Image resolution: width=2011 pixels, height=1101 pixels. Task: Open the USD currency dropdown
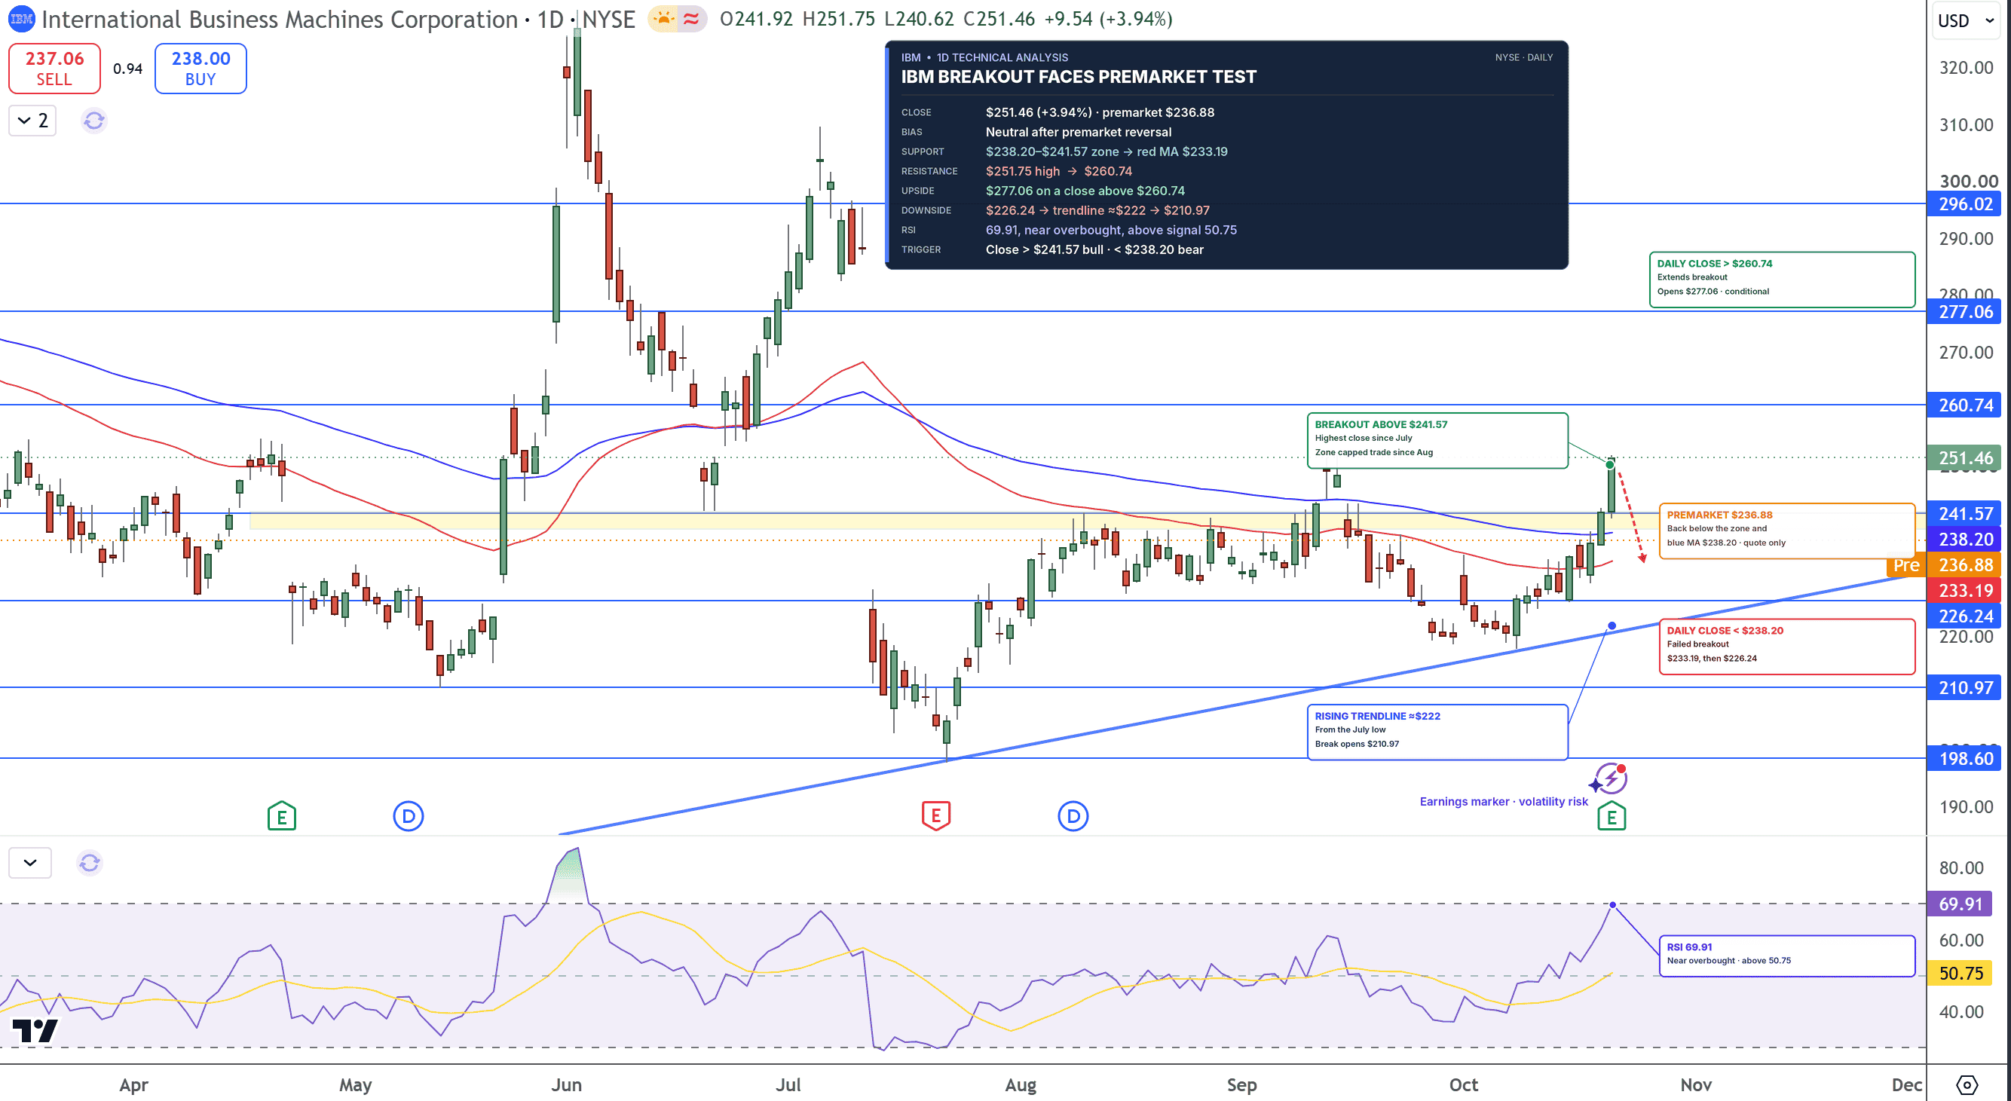click(x=1967, y=20)
